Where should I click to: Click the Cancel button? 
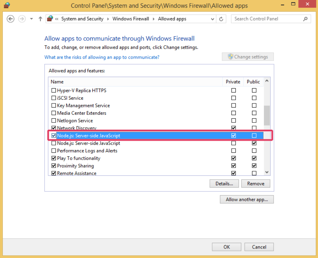pos(259,247)
